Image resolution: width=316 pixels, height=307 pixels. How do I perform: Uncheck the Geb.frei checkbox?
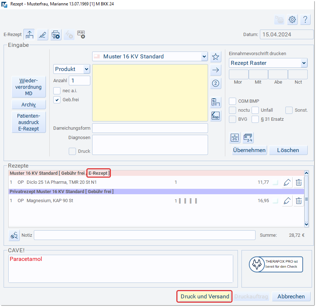[x=57, y=100]
